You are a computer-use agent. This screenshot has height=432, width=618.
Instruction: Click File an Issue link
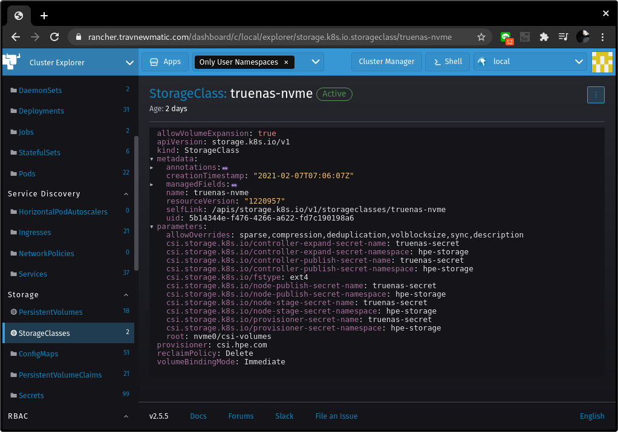[336, 416]
